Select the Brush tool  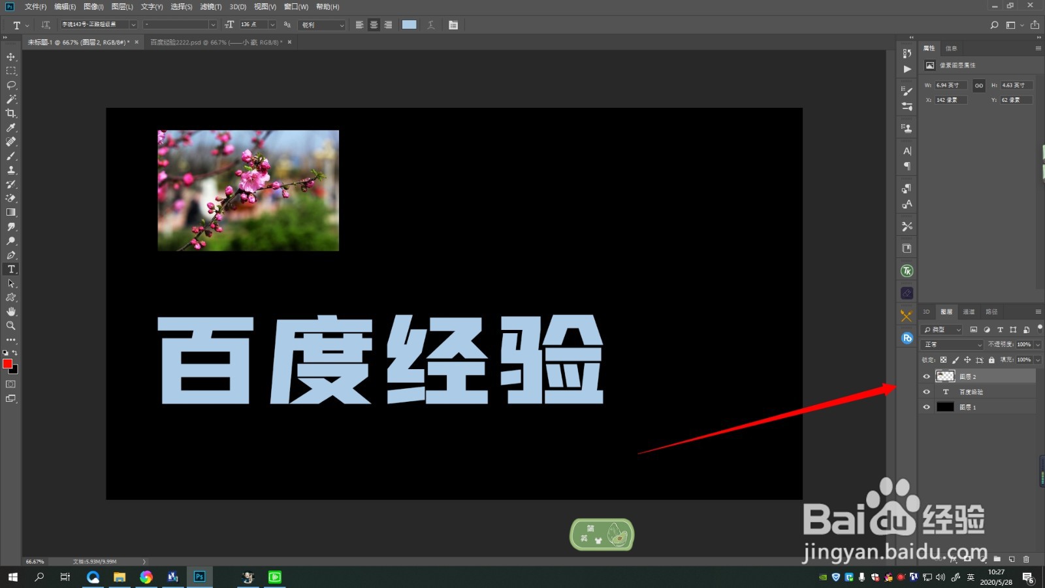click(x=11, y=155)
